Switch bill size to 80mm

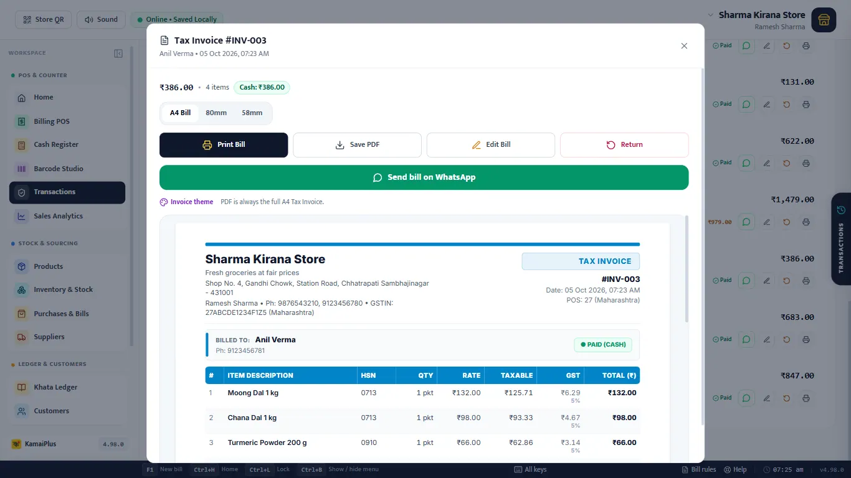216,113
